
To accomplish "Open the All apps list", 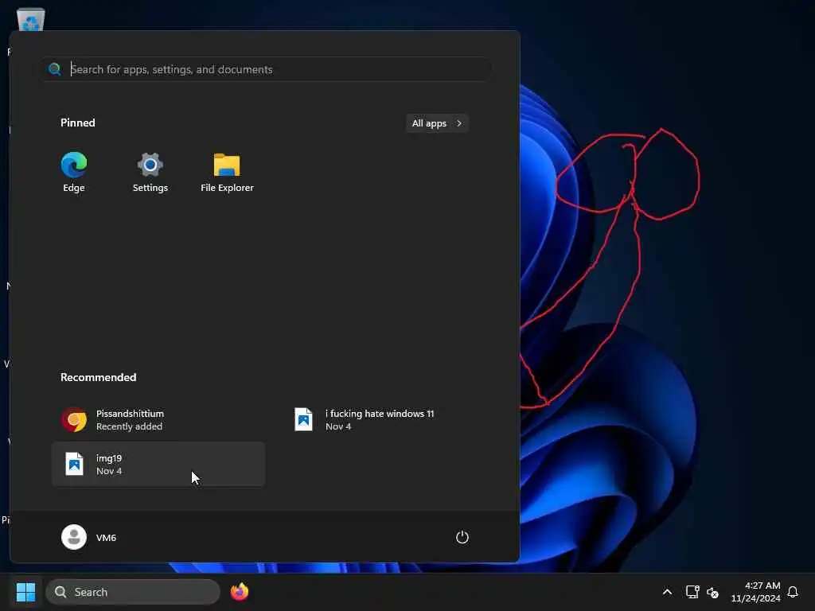I will point(437,123).
